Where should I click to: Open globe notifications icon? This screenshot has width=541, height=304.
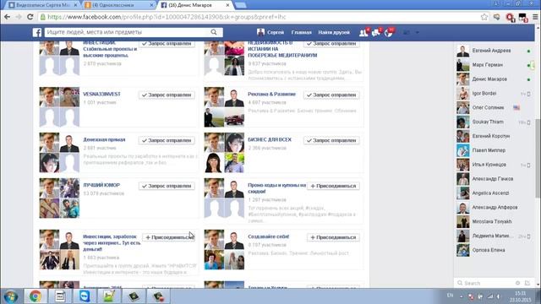coord(389,32)
